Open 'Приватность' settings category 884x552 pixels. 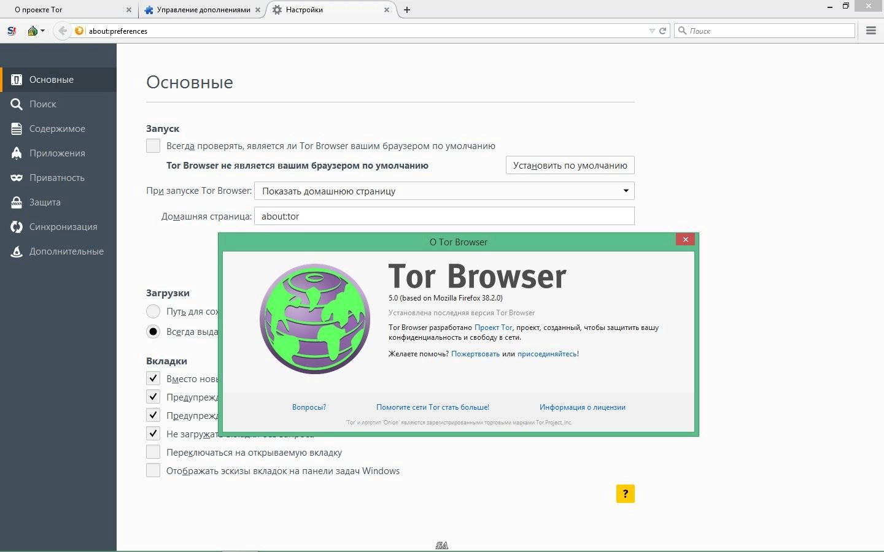(58, 178)
